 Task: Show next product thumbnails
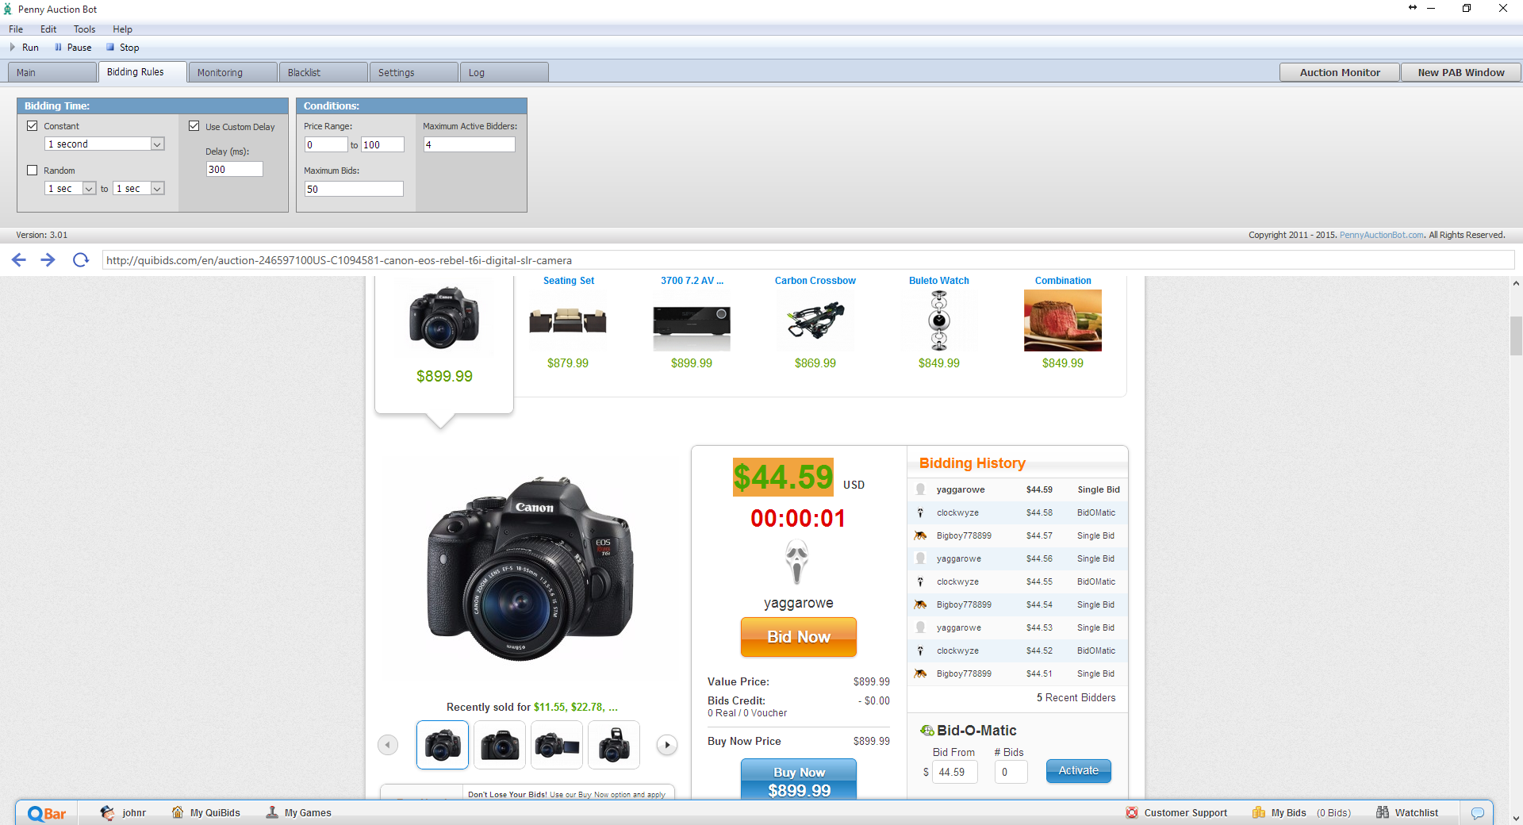667,745
